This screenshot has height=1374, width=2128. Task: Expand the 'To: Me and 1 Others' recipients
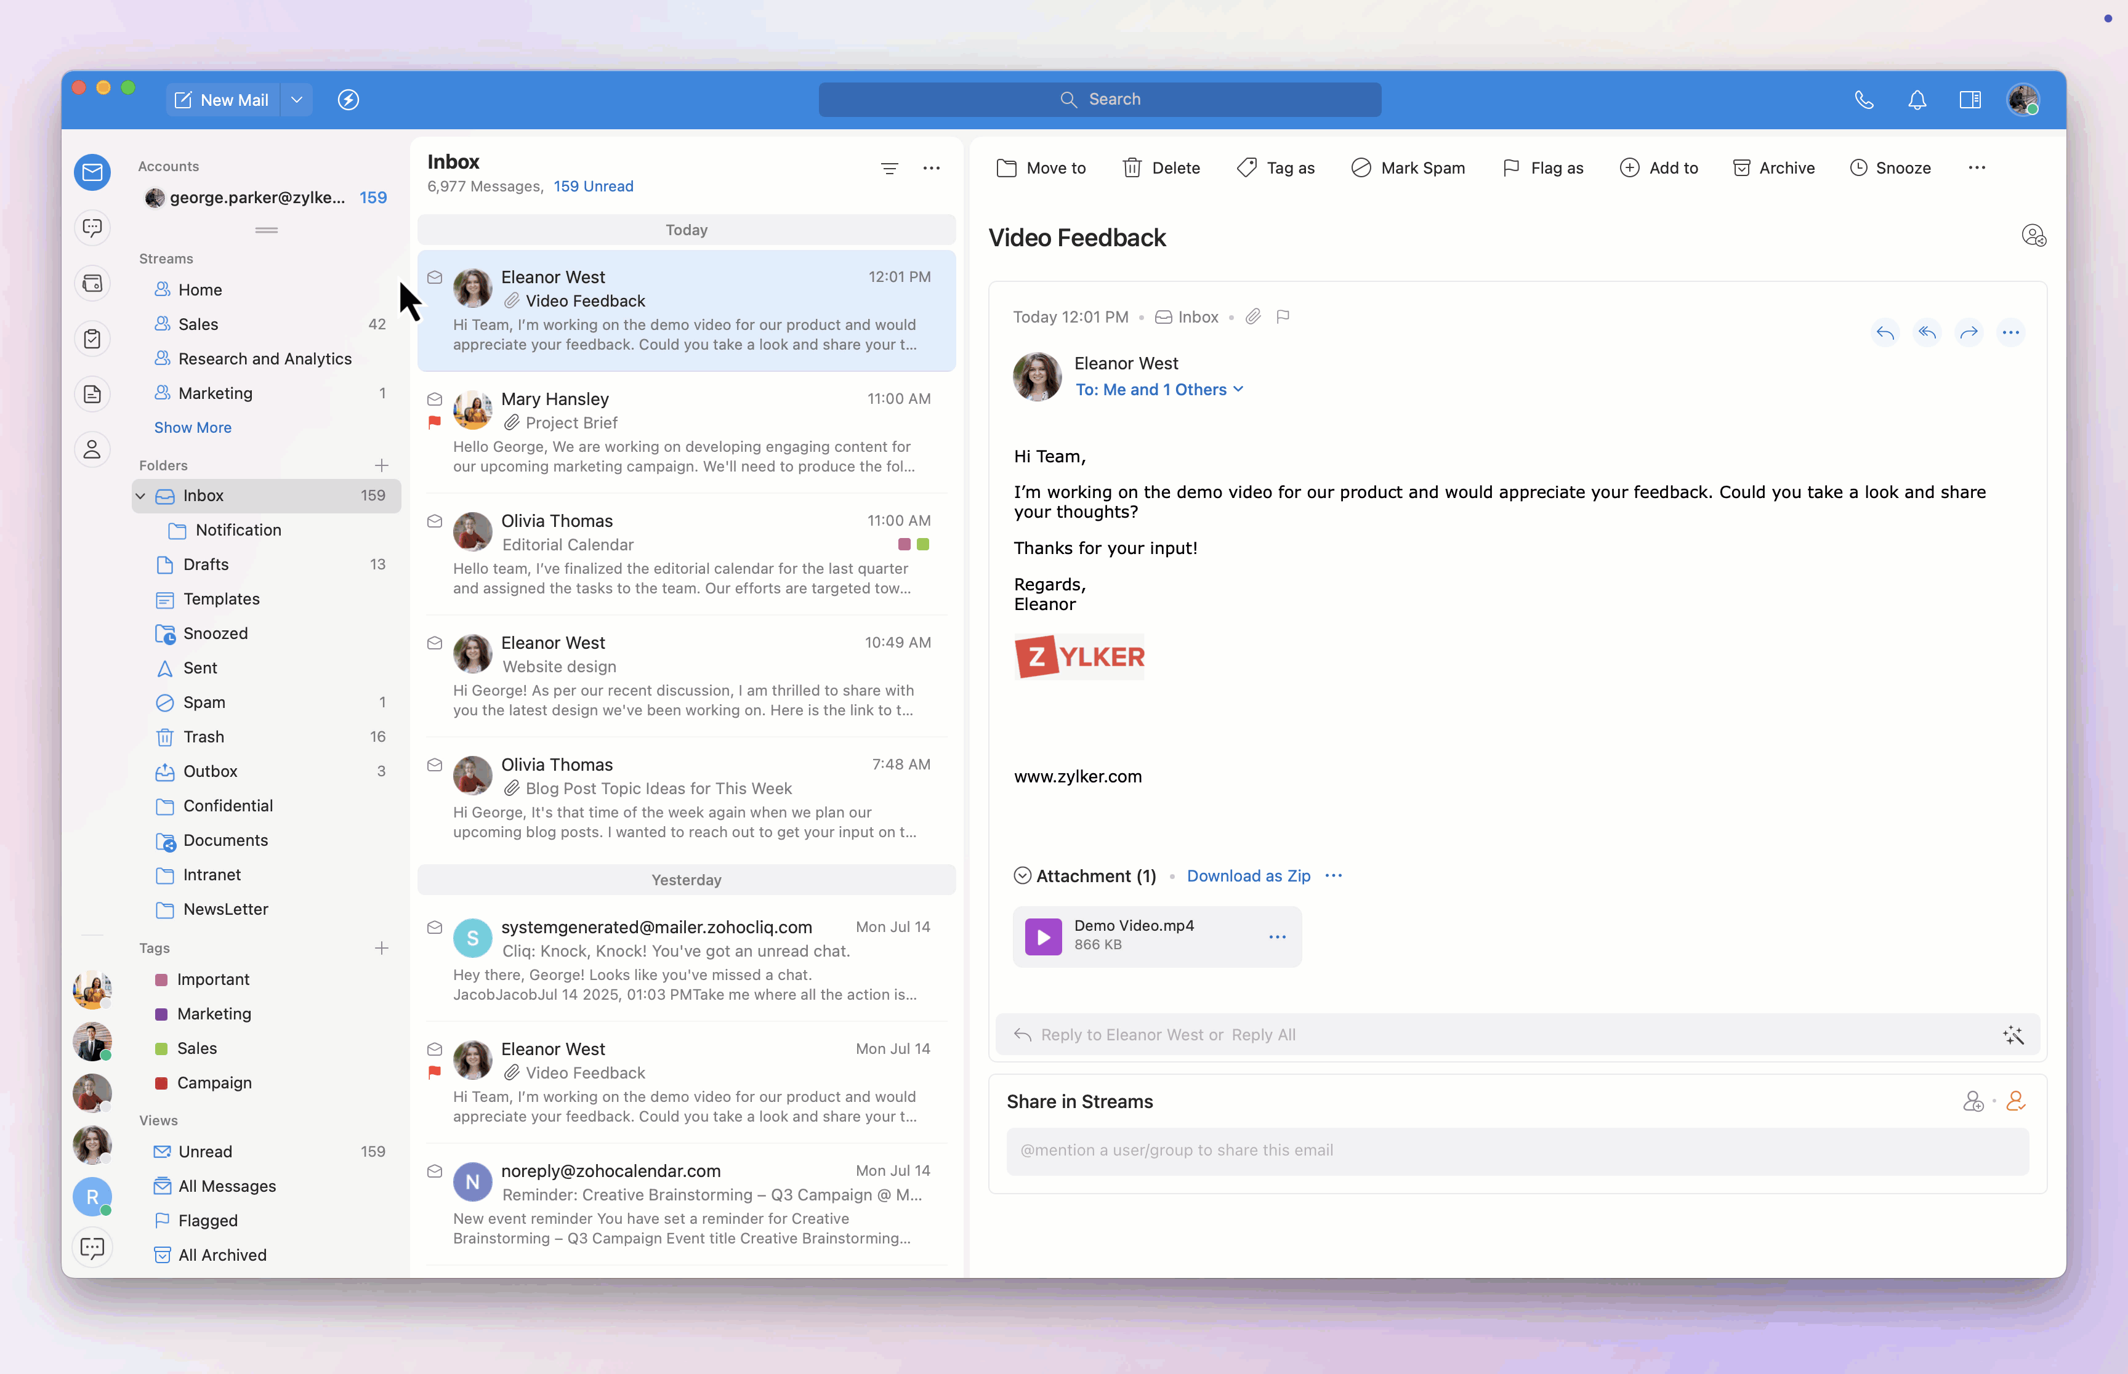(x=1158, y=390)
